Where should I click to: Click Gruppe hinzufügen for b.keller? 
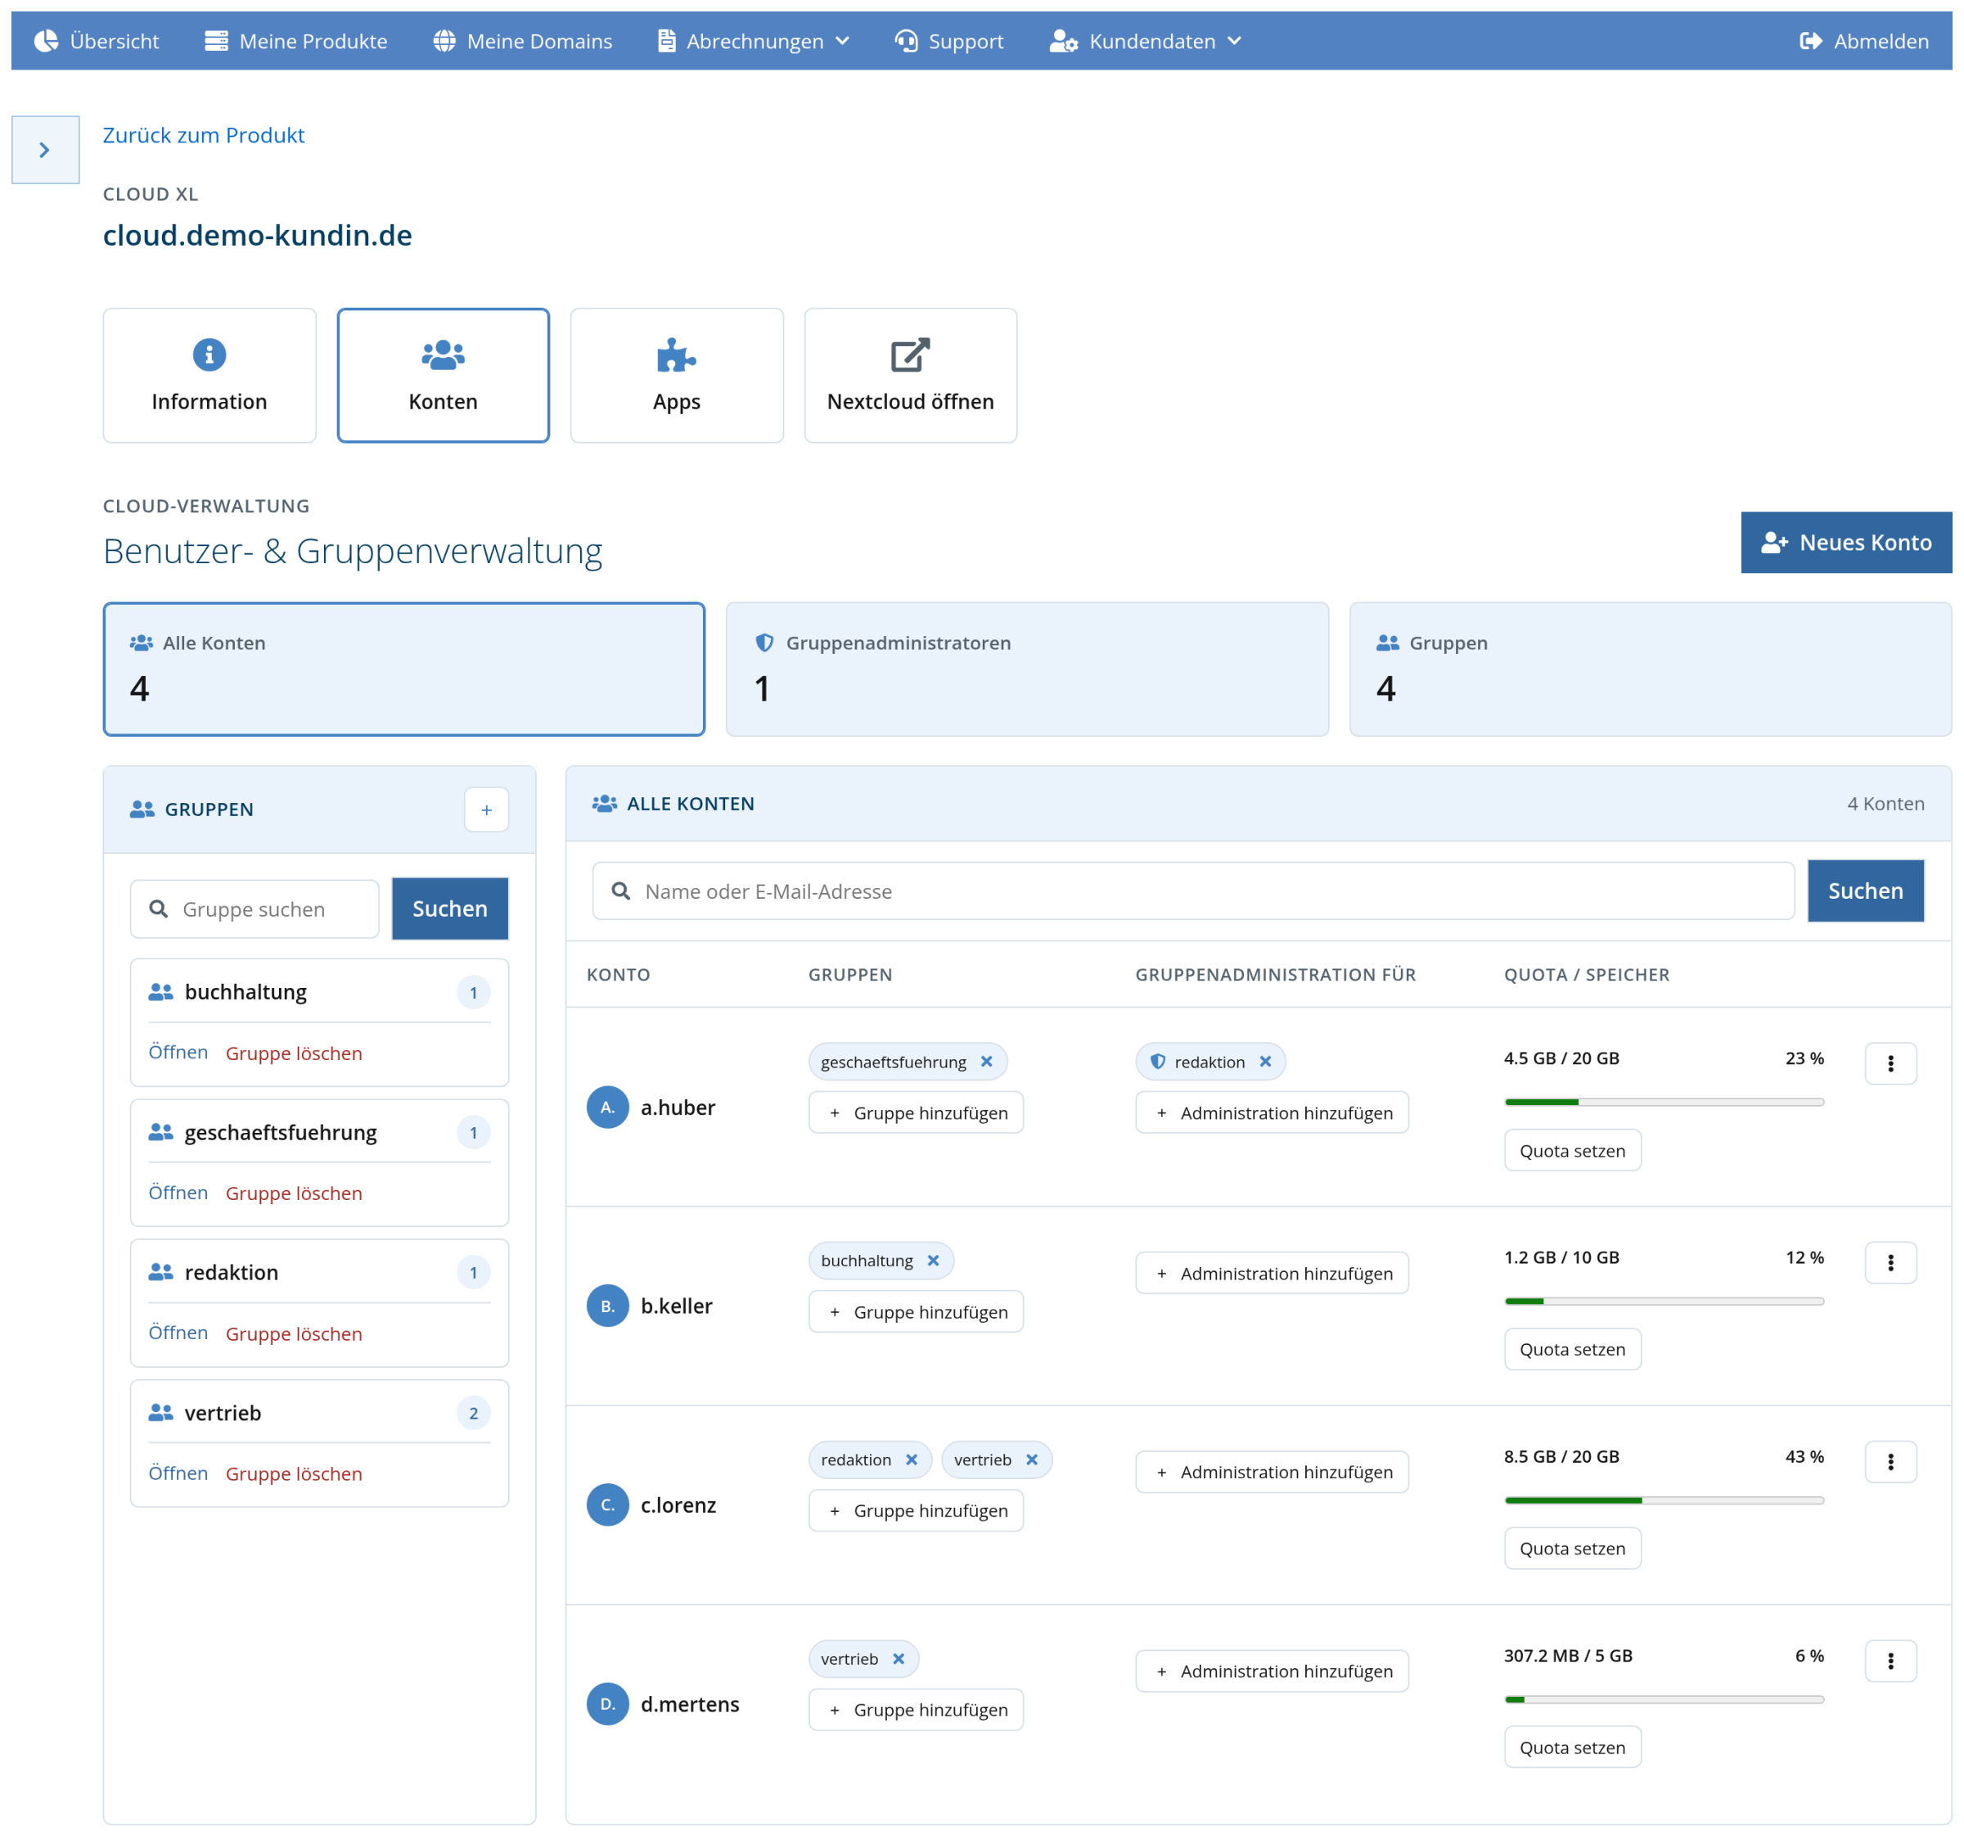click(916, 1311)
